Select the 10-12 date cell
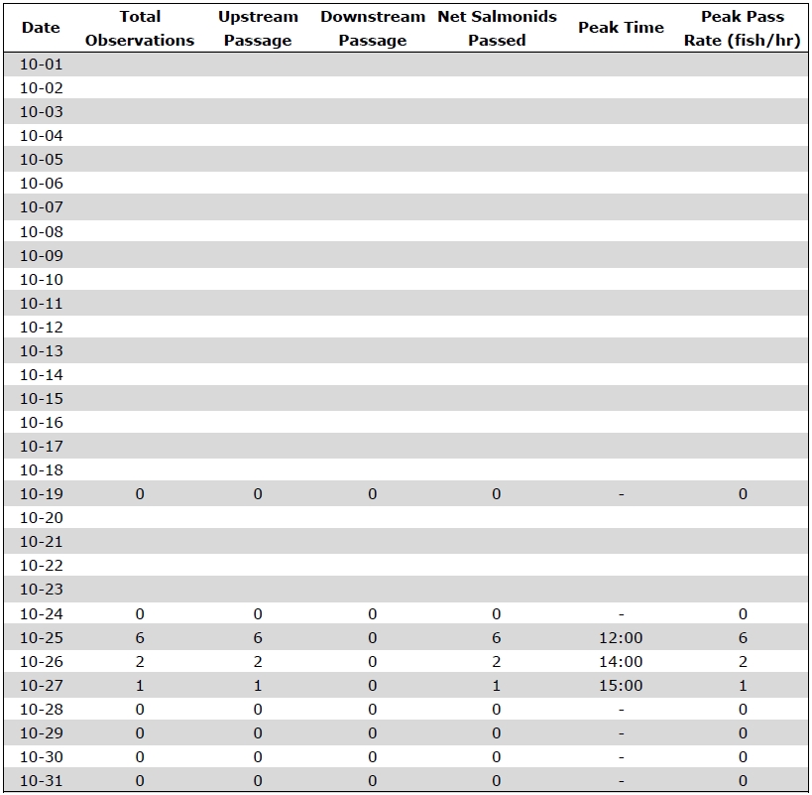The width and height of the screenshot is (812, 795). (42, 327)
